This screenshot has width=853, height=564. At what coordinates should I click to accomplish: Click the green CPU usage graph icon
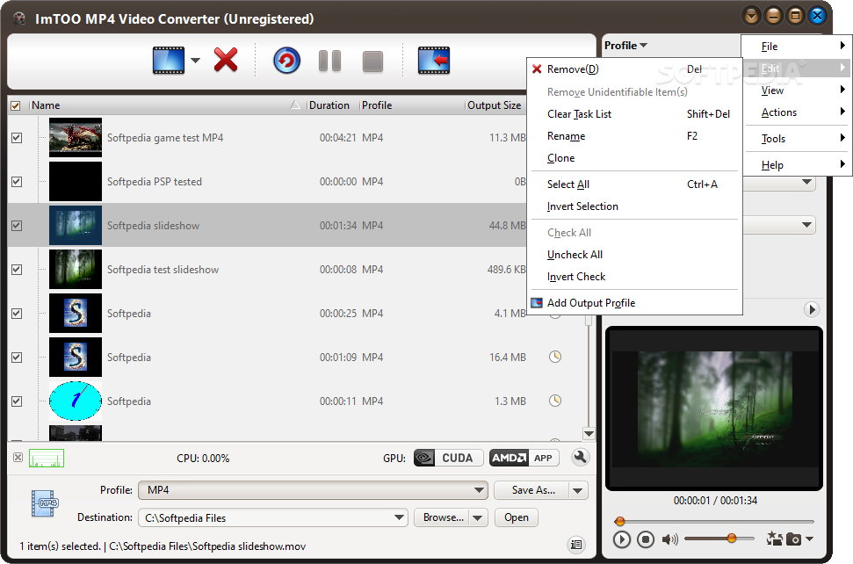(47, 459)
